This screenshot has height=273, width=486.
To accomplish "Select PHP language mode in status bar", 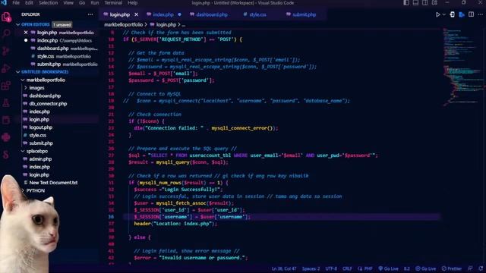I will click(x=368, y=268).
